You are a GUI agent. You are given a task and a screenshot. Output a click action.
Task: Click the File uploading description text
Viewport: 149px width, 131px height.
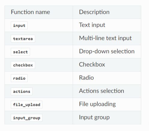point(97,104)
